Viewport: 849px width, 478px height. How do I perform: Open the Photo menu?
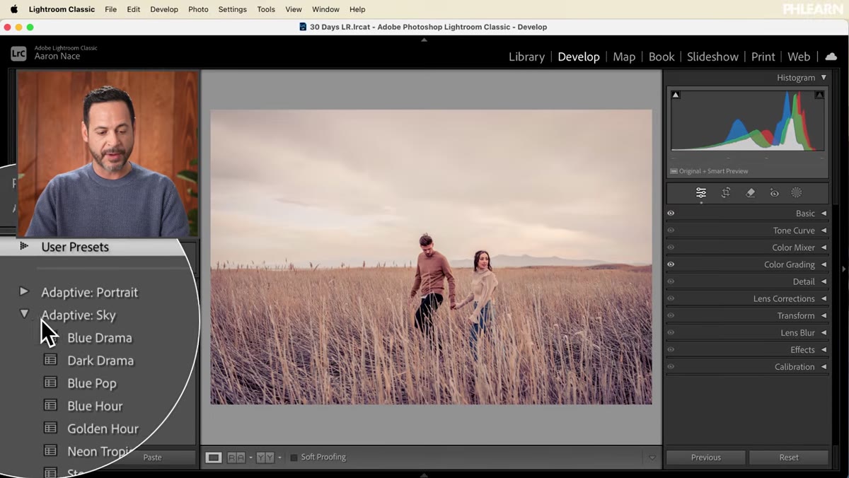pos(198,9)
